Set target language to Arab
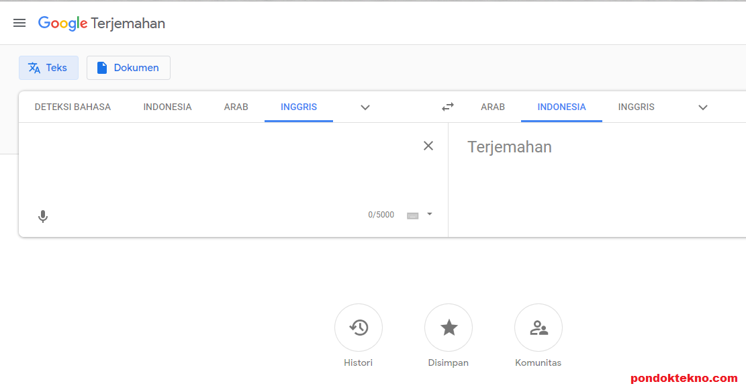Viewport: 746px width, 390px height. pos(493,107)
